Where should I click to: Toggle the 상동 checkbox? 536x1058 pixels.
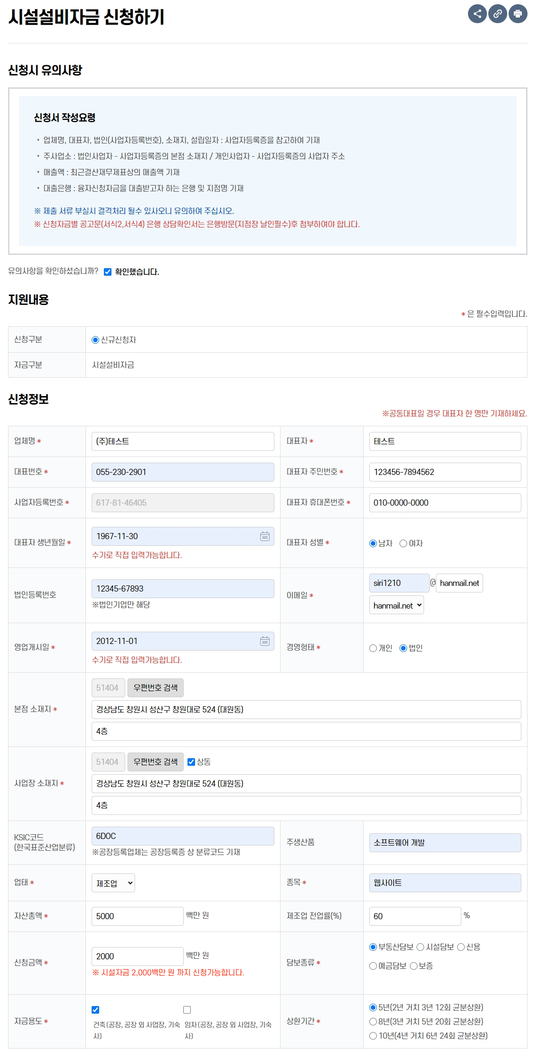point(191,762)
